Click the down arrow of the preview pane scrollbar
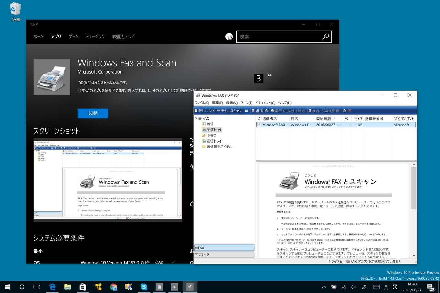This screenshot has width=440, height=293. pyautogui.click(x=414, y=255)
